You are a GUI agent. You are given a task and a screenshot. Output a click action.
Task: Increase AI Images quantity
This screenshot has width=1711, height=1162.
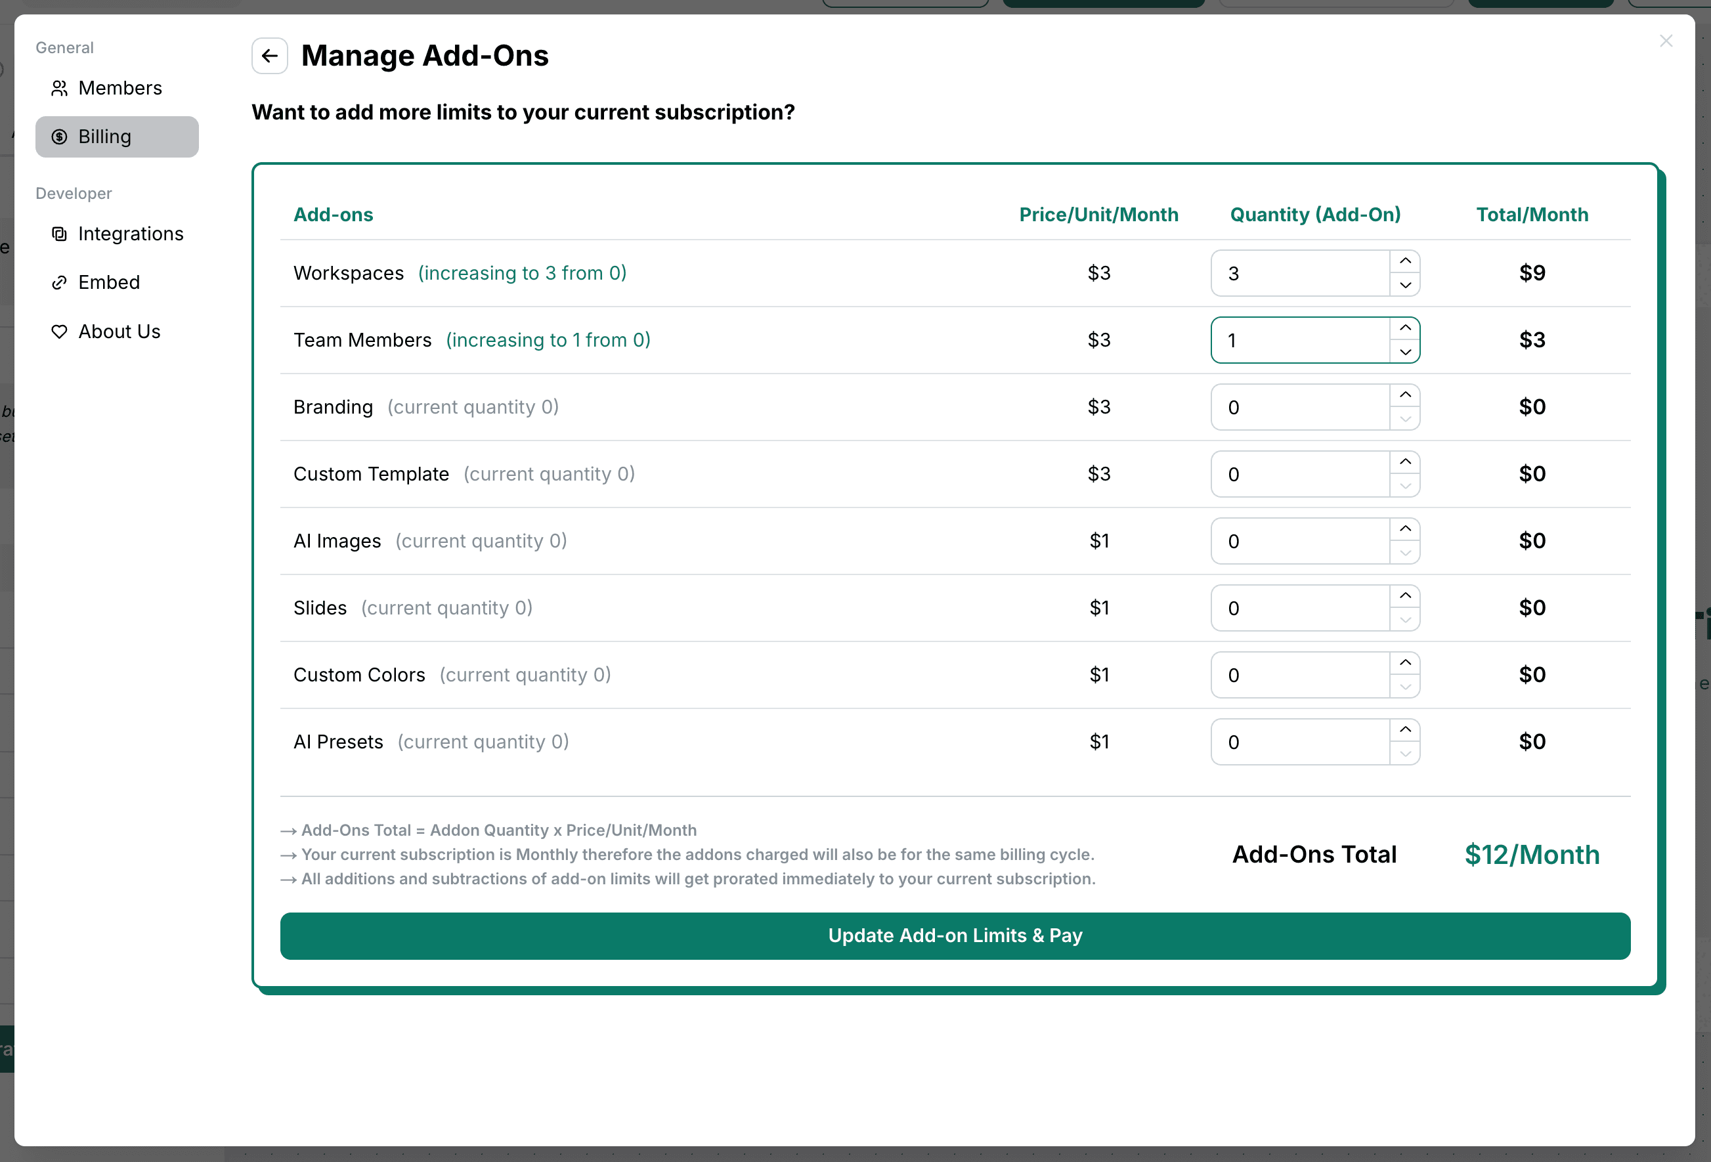pyautogui.click(x=1406, y=528)
